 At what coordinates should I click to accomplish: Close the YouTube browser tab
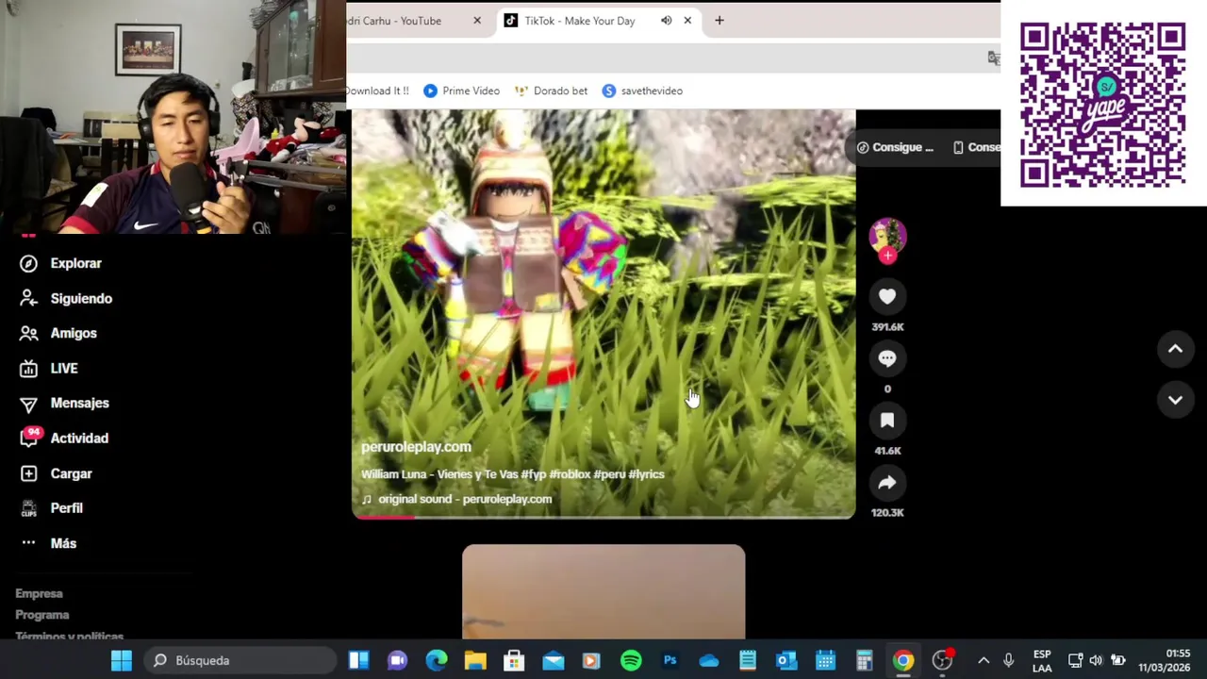click(477, 21)
